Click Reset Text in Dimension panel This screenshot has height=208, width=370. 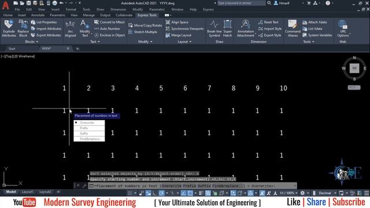[x=268, y=22]
